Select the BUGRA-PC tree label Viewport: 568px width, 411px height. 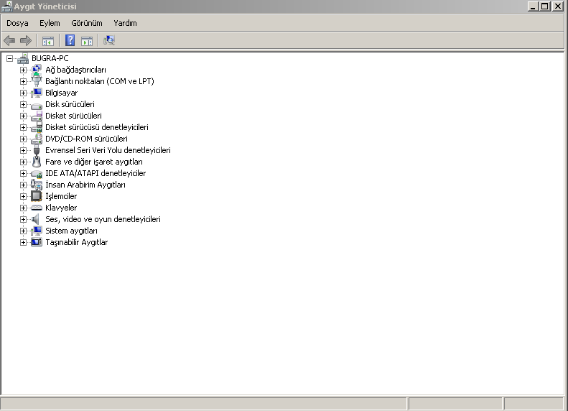point(50,58)
